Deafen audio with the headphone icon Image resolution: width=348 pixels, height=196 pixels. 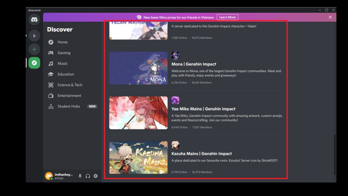88,176
